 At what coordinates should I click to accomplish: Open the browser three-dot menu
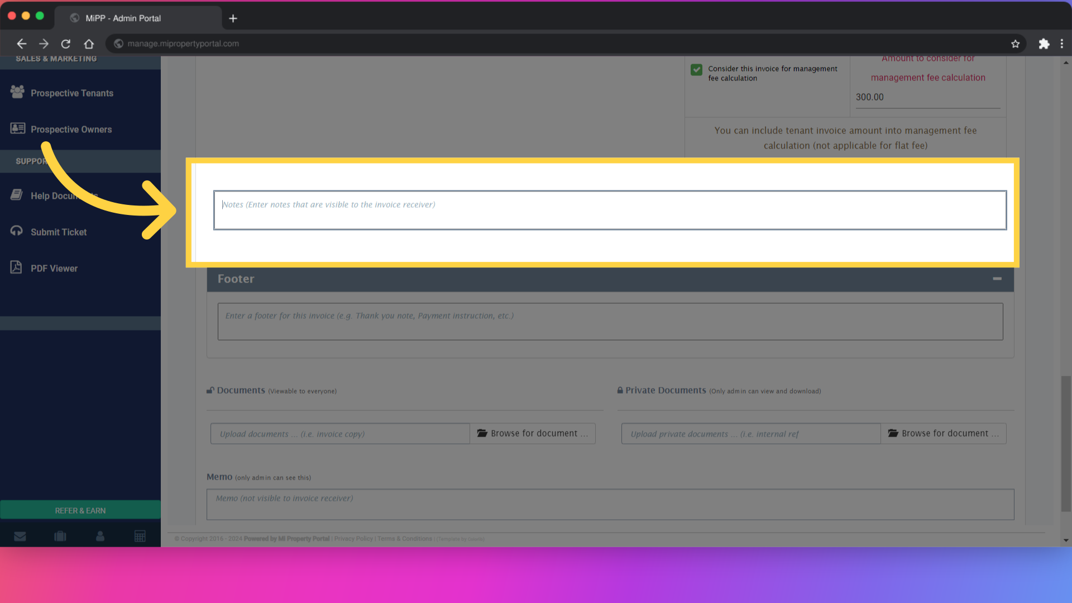[1062, 44]
